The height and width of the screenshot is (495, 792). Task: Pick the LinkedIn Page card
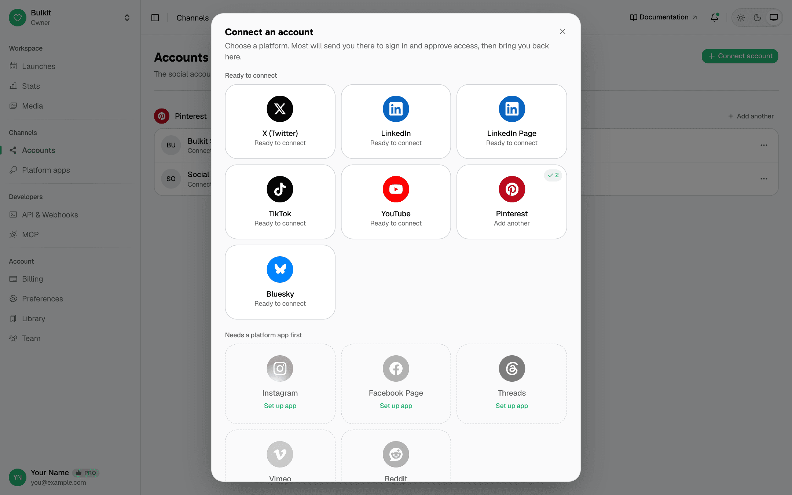click(x=511, y=121)
